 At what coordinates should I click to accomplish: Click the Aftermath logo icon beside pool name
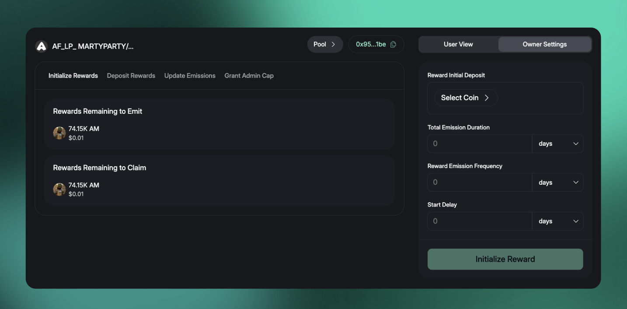tap(41, 46)
